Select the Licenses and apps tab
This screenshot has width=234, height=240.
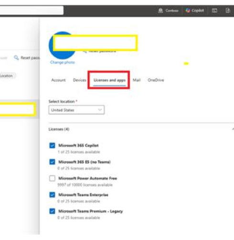click(109, 80)
